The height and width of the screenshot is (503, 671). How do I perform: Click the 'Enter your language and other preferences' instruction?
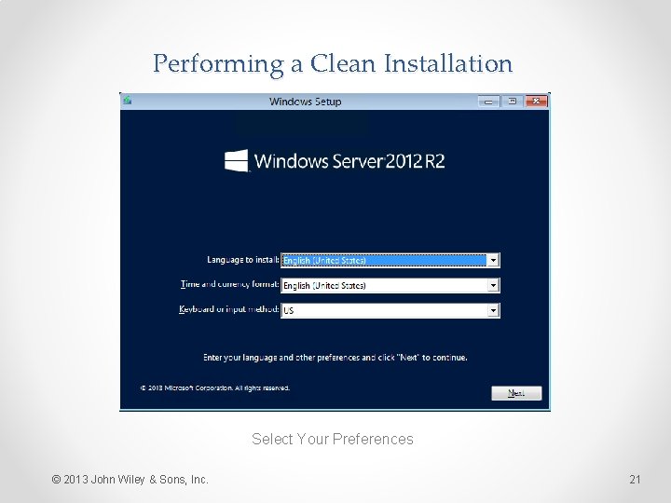(x=335, y=358)
